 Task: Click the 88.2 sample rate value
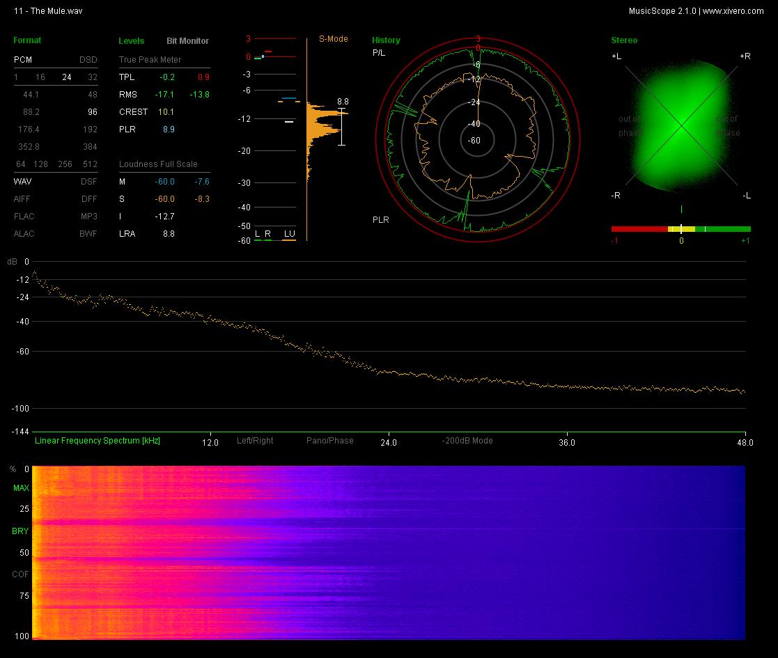click(31, 111)
